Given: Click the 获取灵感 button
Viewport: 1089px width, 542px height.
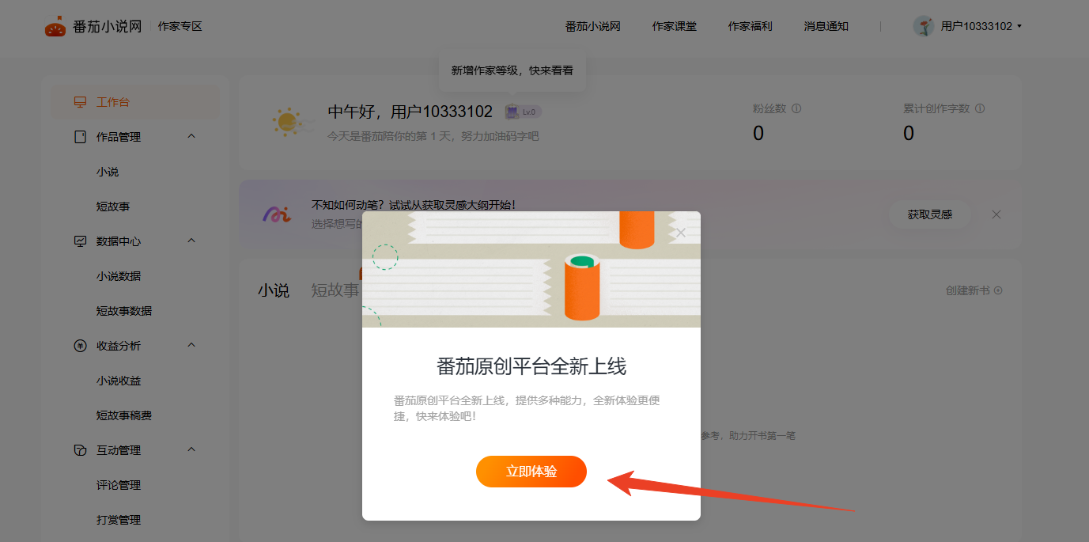Looking at the screenshot, I should (930, 214).
